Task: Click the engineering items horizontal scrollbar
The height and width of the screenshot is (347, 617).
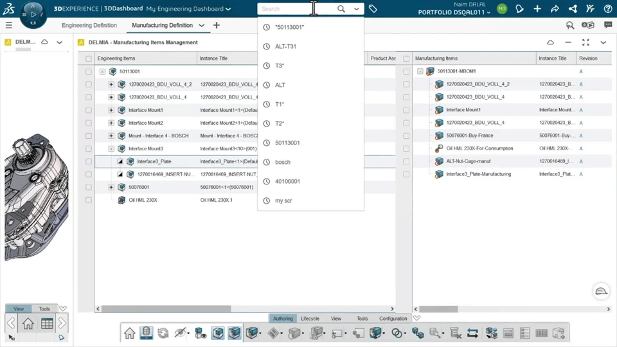Action: point(166,309)
